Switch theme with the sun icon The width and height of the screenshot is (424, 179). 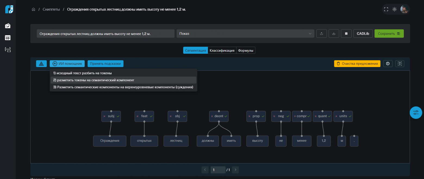pyautogui.click(x=394, y=9)
